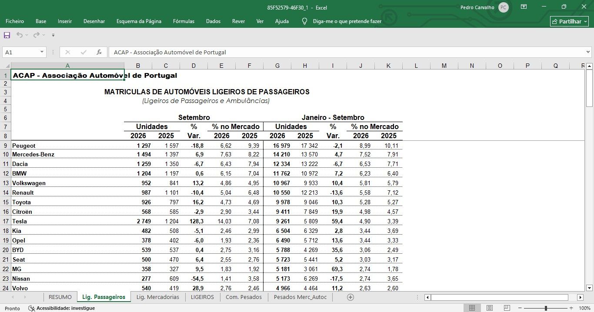Switch to Page Layout view
Viewport: 594px width, 312px height.
click(490, 308)
